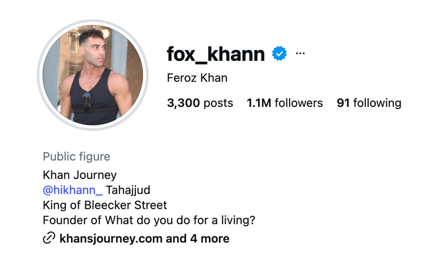The image size is (443, 256).
Task: Click King of Bleecker Street text
Action: coord(105,205)
